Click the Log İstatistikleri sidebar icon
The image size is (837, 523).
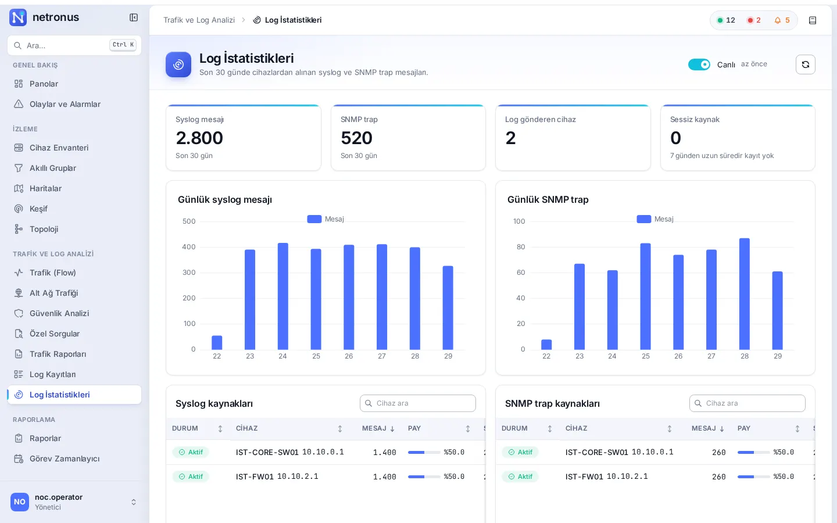pos(19,395)
